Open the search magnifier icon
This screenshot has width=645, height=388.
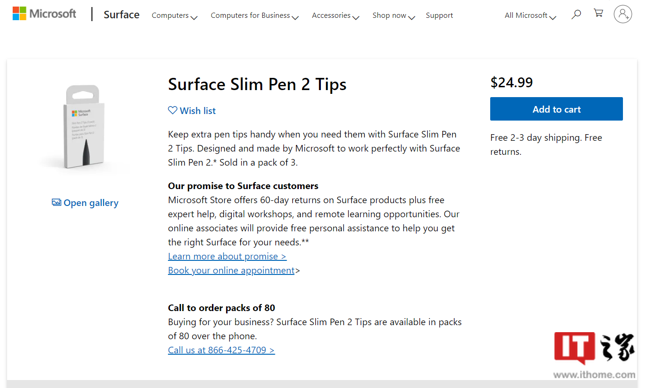click(576, 15)
